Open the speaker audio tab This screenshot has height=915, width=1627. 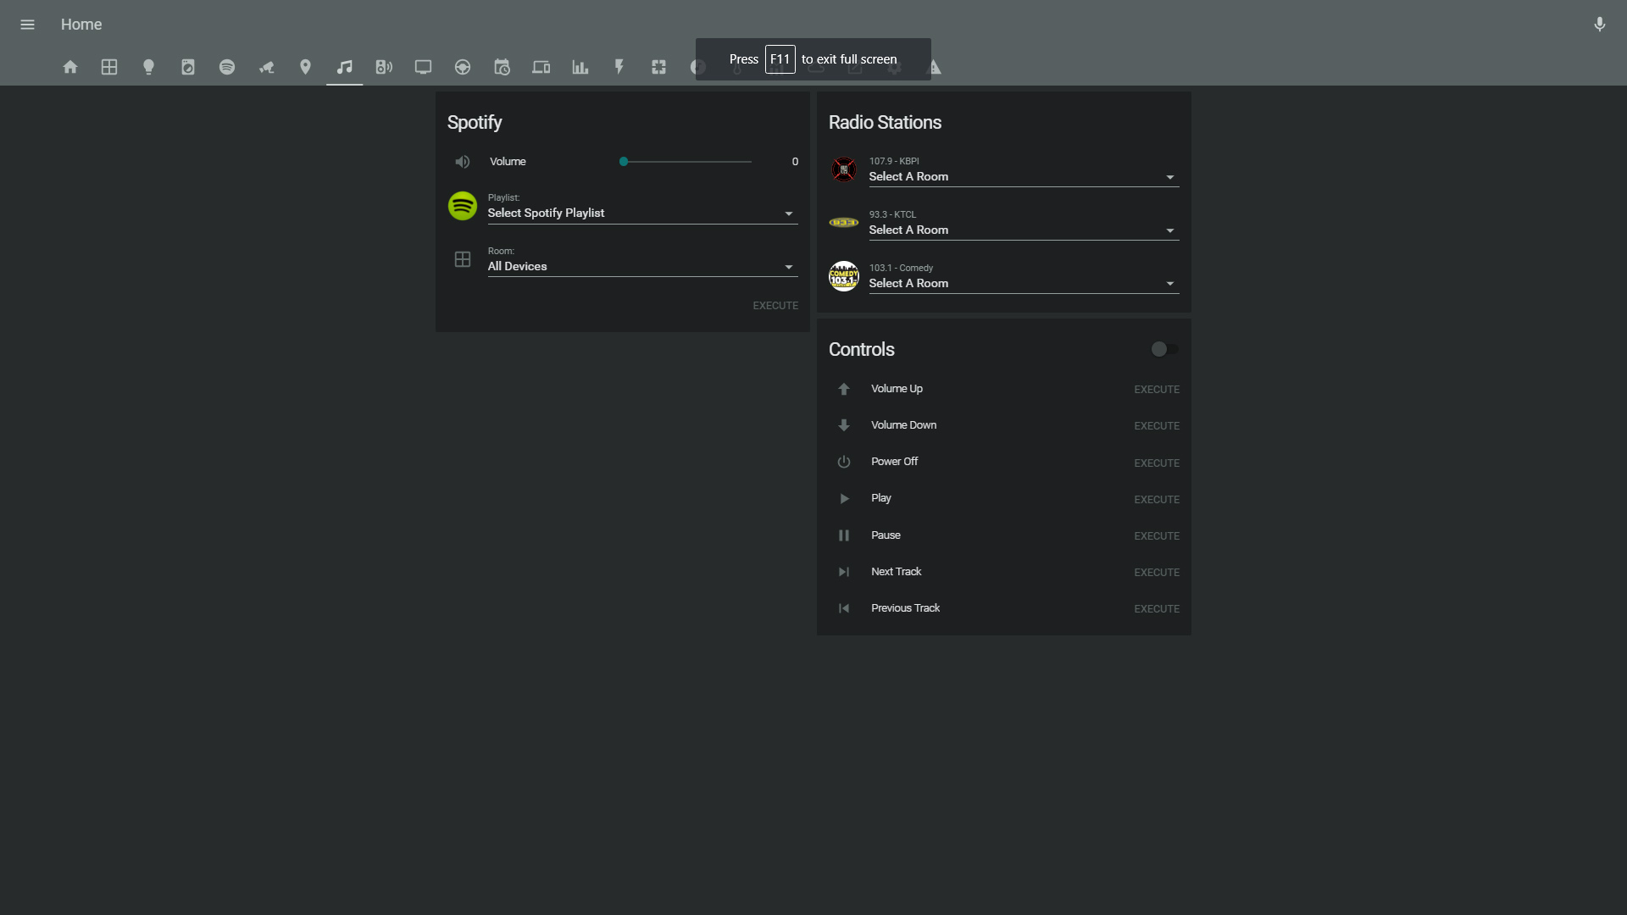(384, 67)
